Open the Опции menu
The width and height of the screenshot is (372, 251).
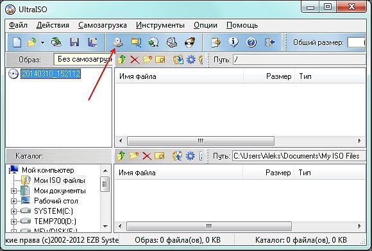pos(205,25)
